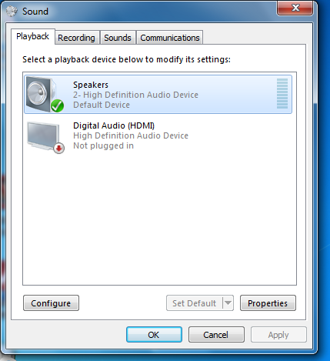330x361 pixels.
Task: Click the red unplugged arrow badge
Action: point(59,148)
